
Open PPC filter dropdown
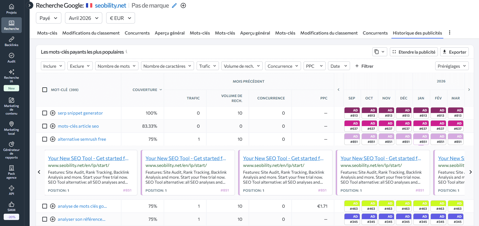click(x=314, y=66)
